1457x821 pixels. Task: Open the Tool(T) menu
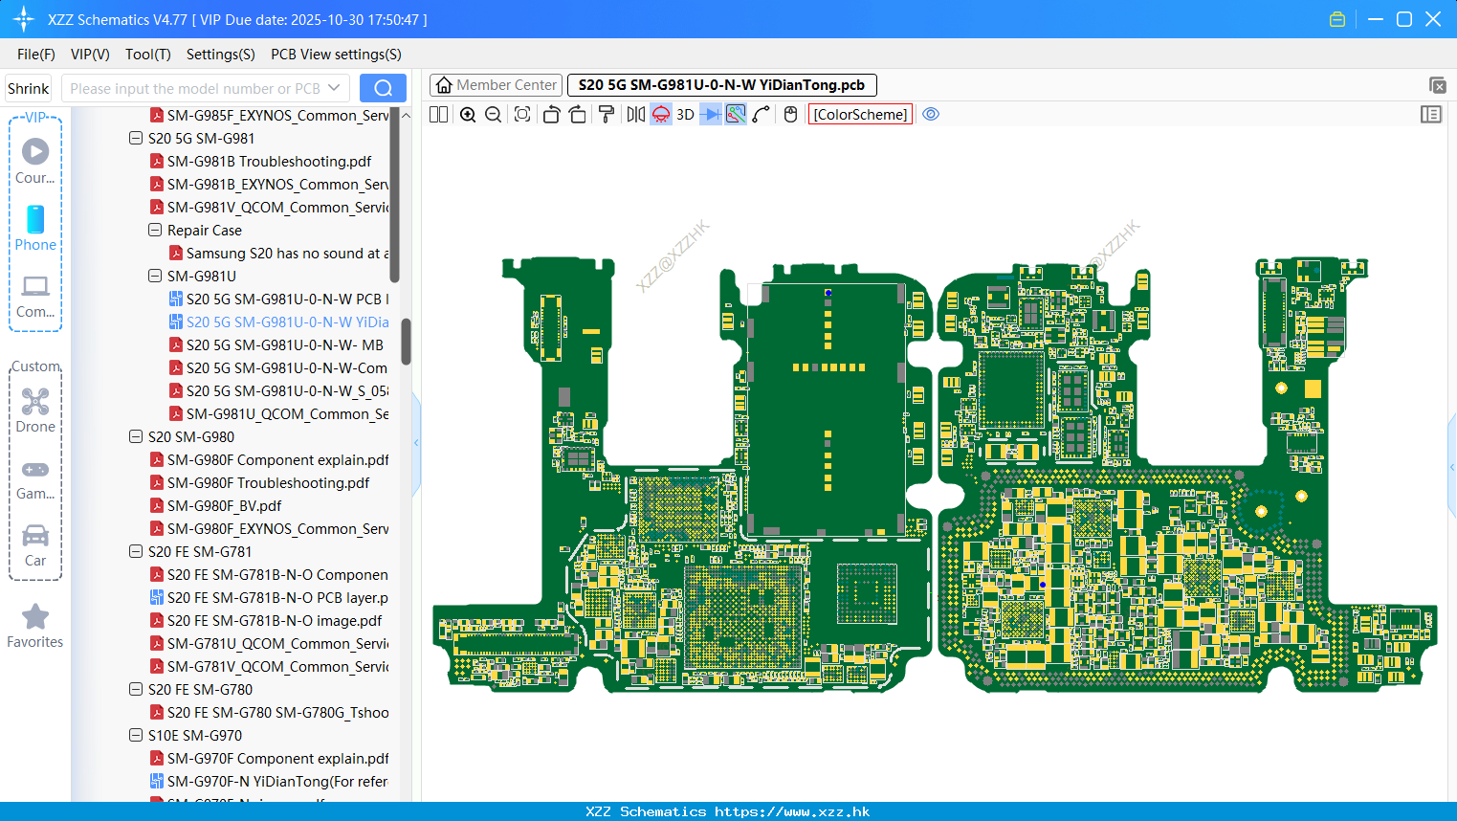[x=148, y=55]
